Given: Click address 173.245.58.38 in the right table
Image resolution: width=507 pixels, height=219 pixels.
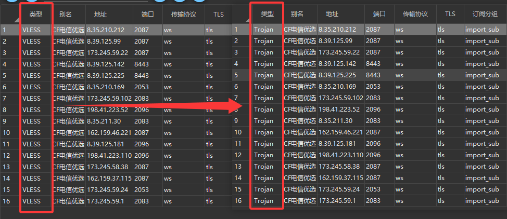Looking at the screenshot, I should pos(340,167).
